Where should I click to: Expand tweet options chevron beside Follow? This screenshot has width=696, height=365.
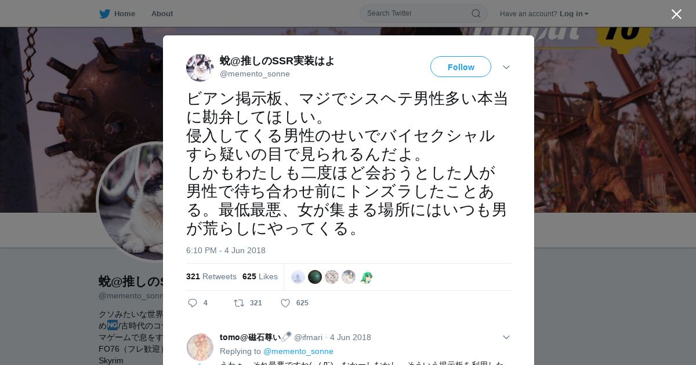click(x=506, y=67)
